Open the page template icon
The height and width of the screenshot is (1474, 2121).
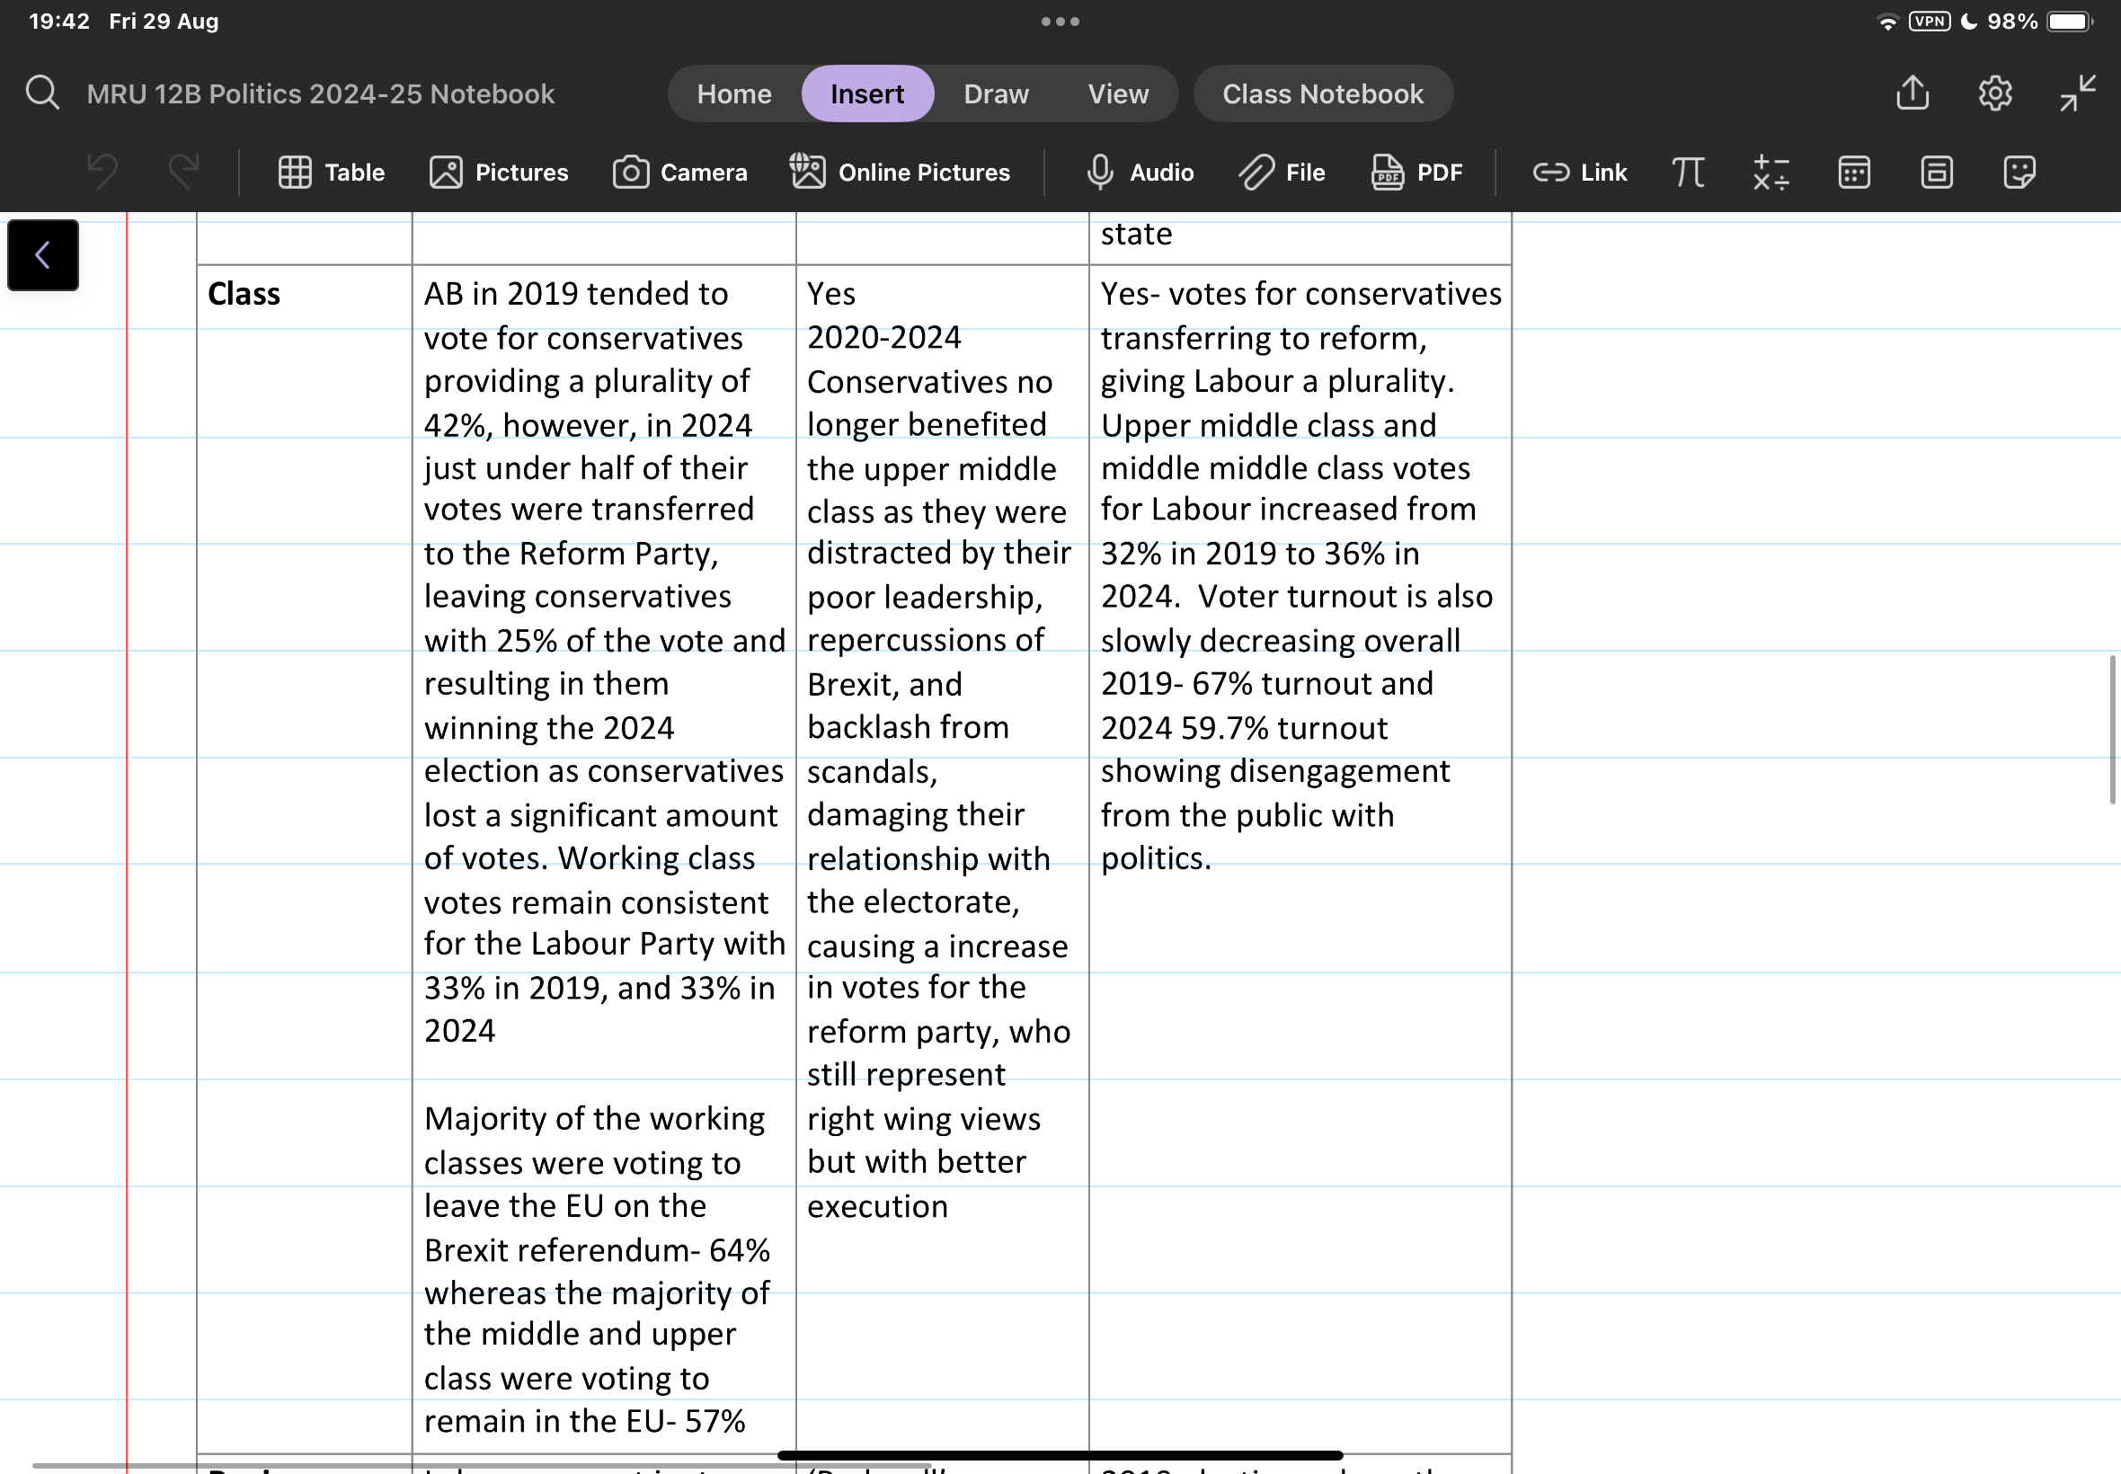pyautogui.click(x=1937, y=173)
